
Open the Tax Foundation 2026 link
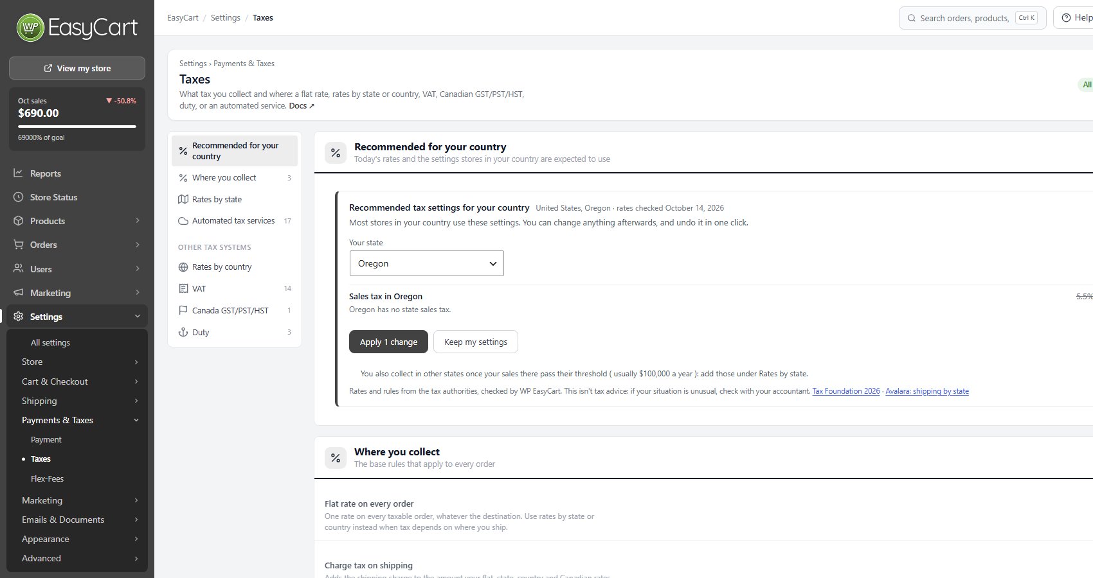846,391
